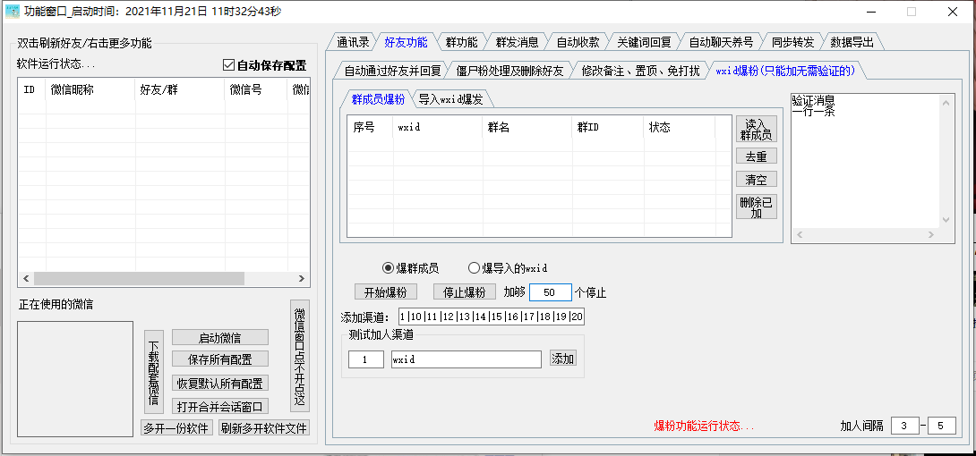
Task: Start with the 开始爆粉 button
Action: 385,291
